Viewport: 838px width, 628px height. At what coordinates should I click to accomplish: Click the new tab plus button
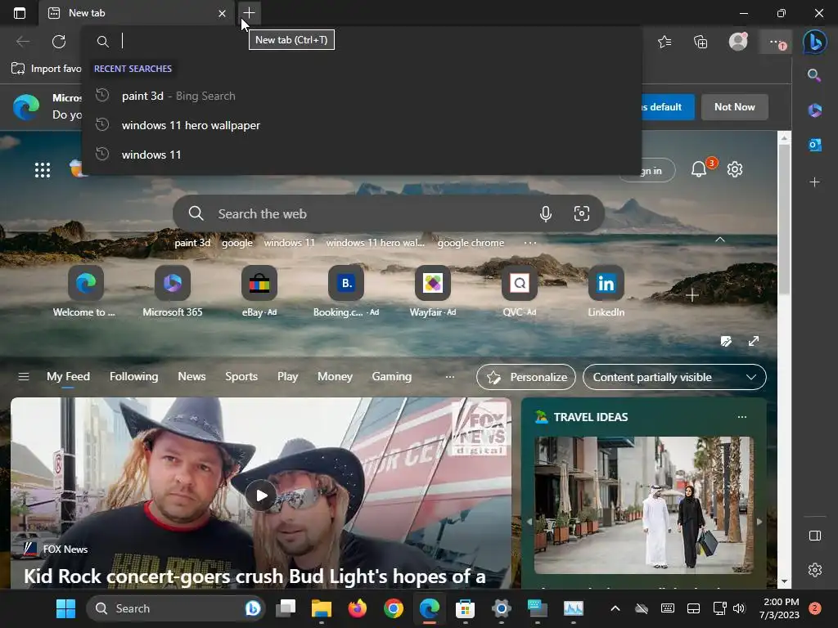pos(249,13)
